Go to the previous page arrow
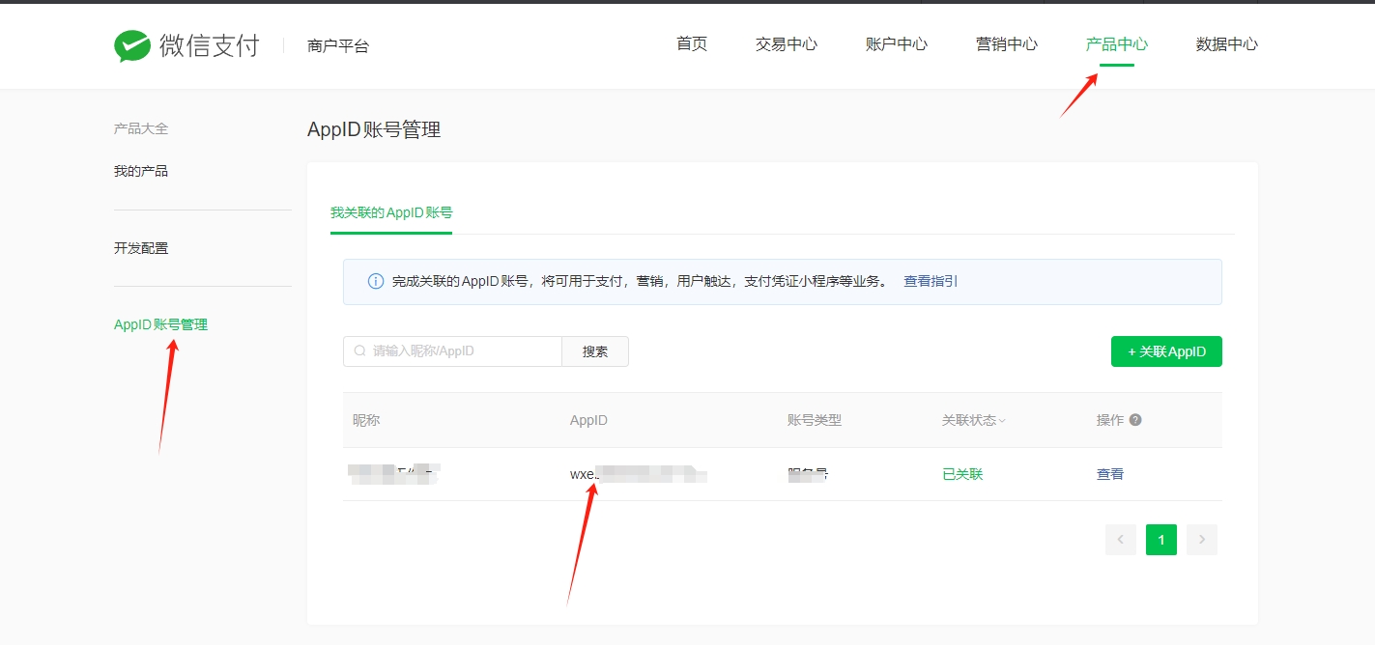The image size is (1375, 645). coord(1120,540)
